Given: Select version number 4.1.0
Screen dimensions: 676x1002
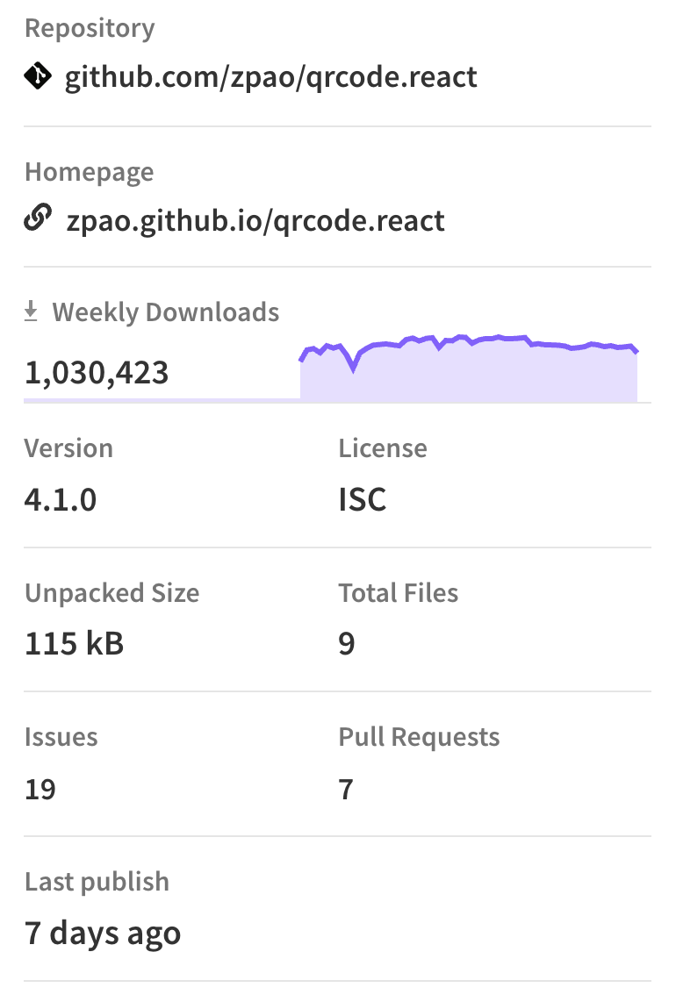Looking at the screenshot, I should coord(61,500).
